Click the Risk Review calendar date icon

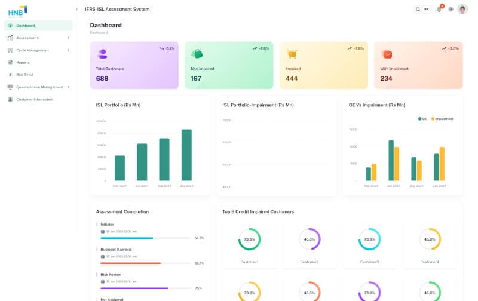103,282
